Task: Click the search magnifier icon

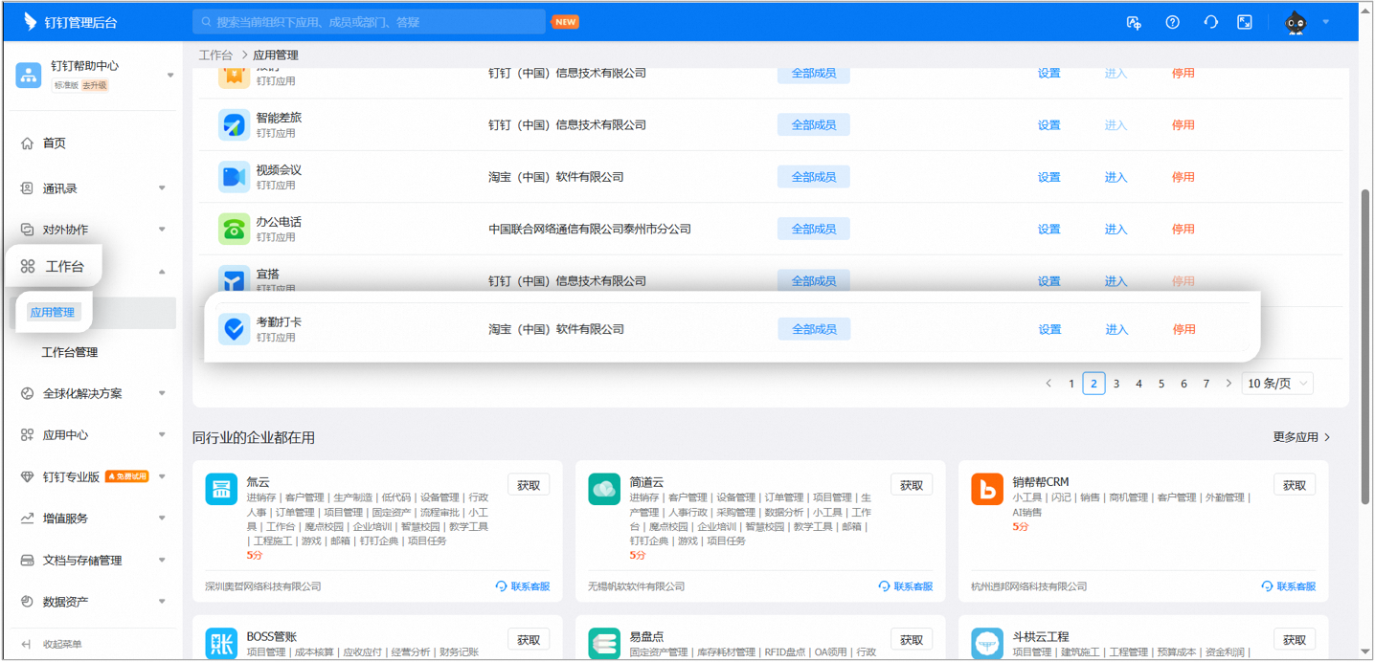Action: [x=206, y=22]
